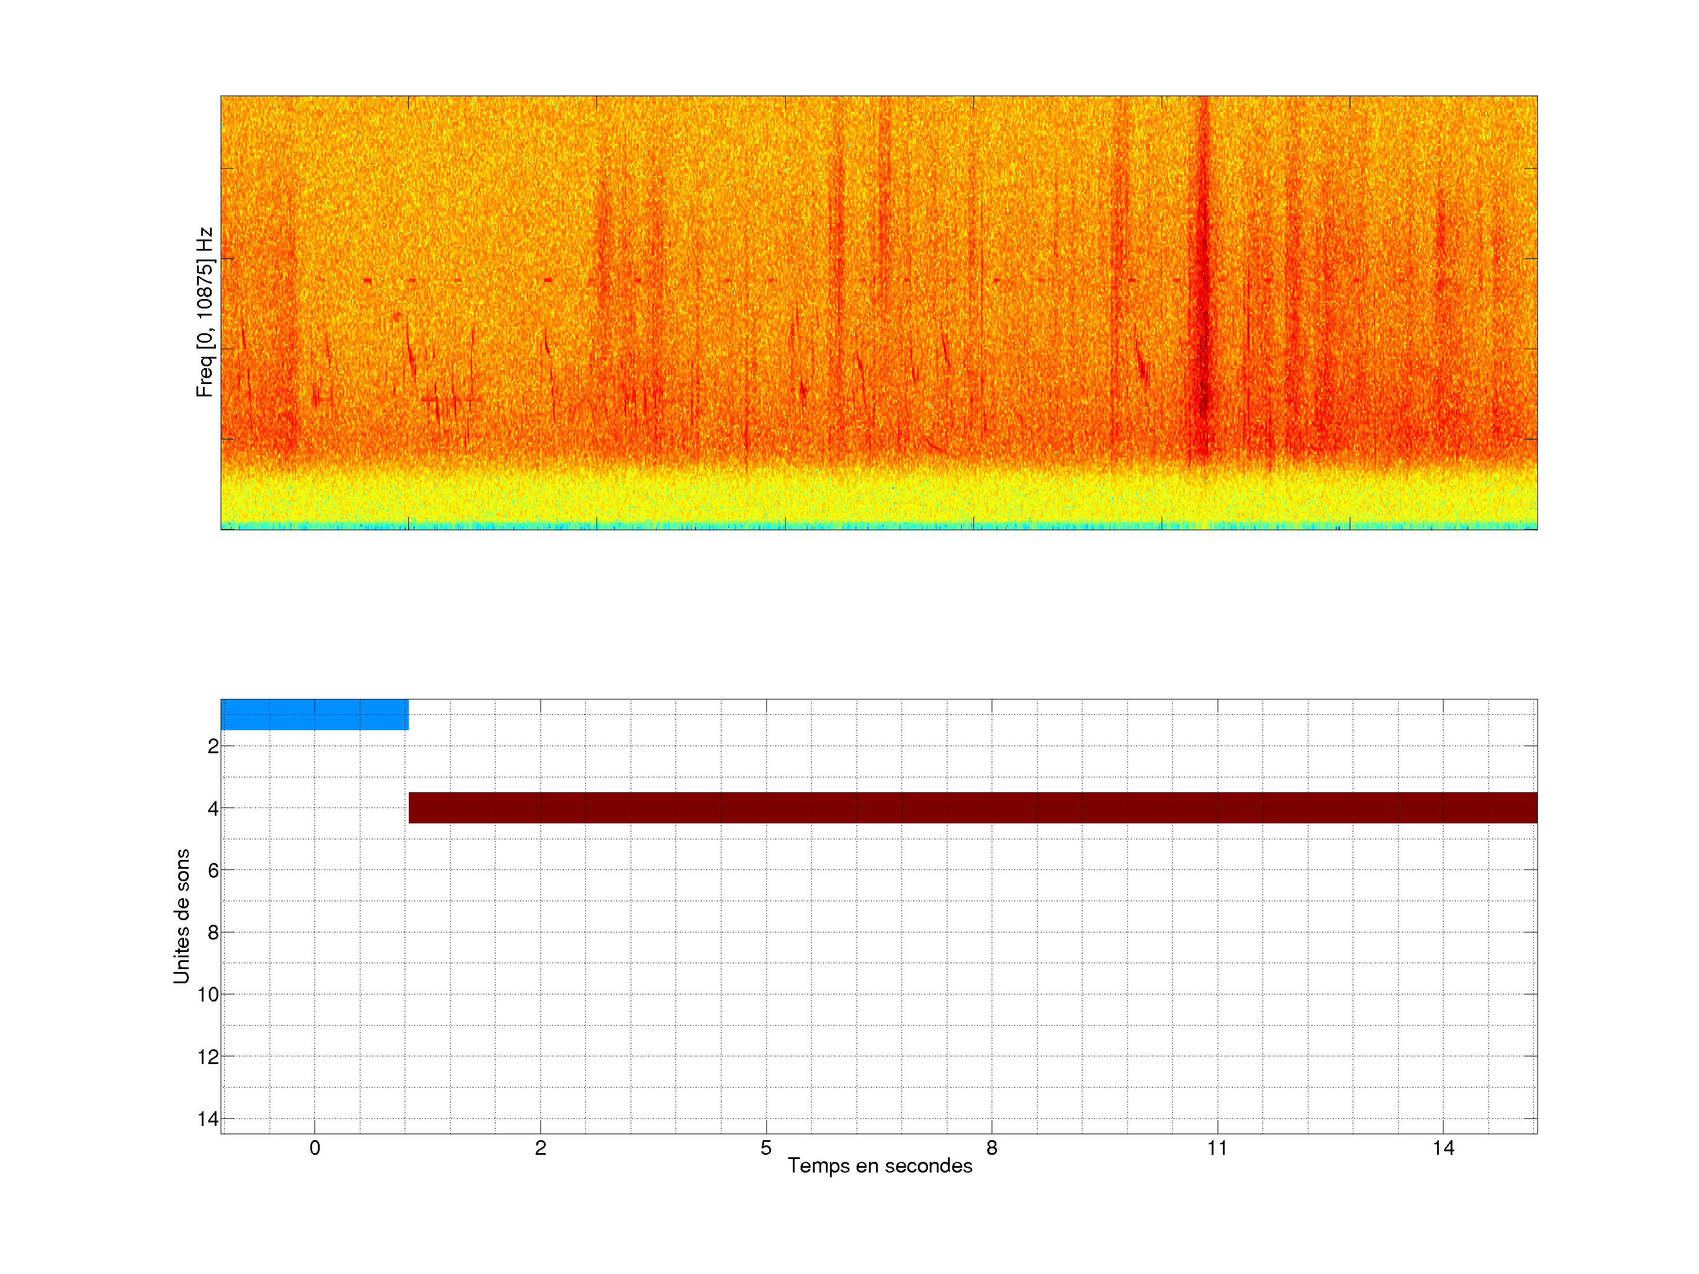Click x-axis tick label 8

(992, 1148)
